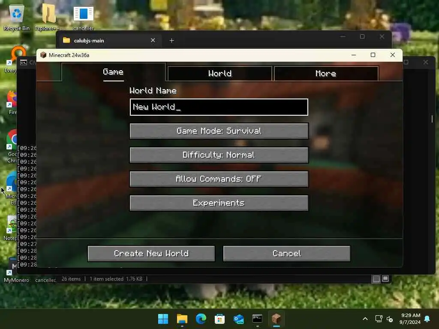Switch to the command prompt taskbar icon
This screenshot has height=329, width=439.
(x=257, y=319)
